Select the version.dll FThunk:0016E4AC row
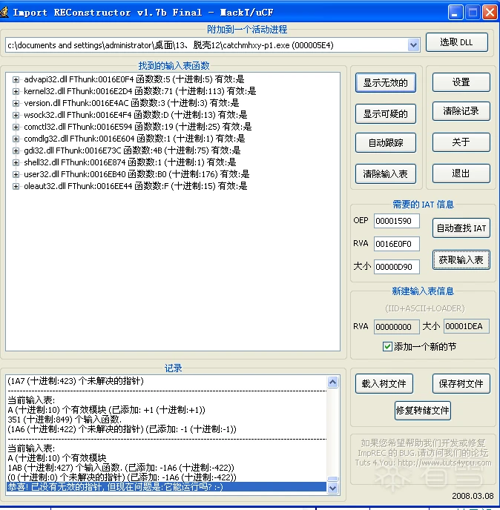500x510 pixels. [x=131, y=103]
